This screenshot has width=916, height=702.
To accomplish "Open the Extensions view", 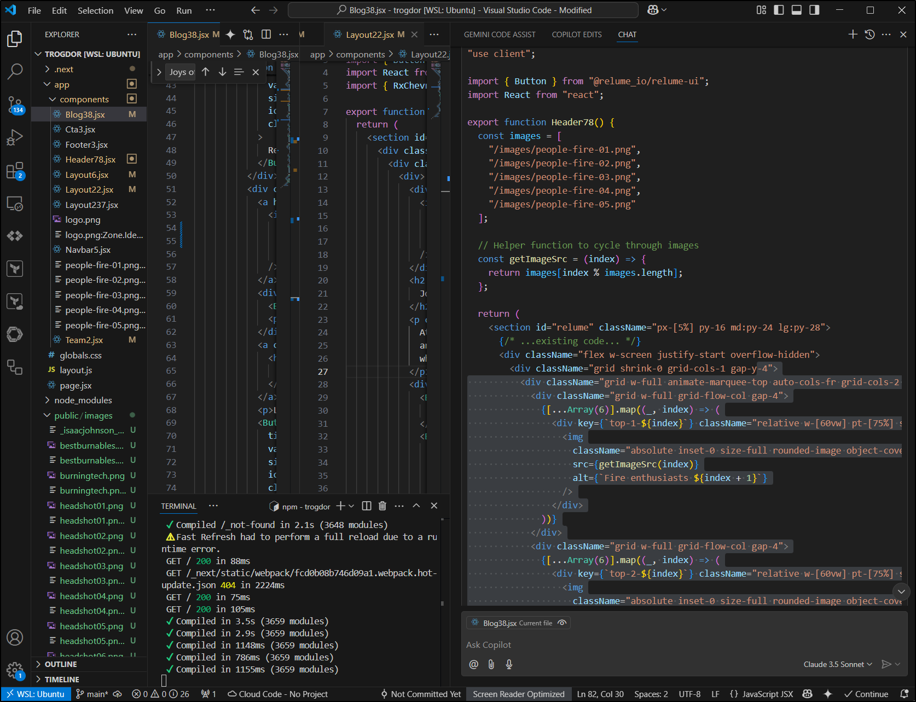I will [x=15, y=171].
